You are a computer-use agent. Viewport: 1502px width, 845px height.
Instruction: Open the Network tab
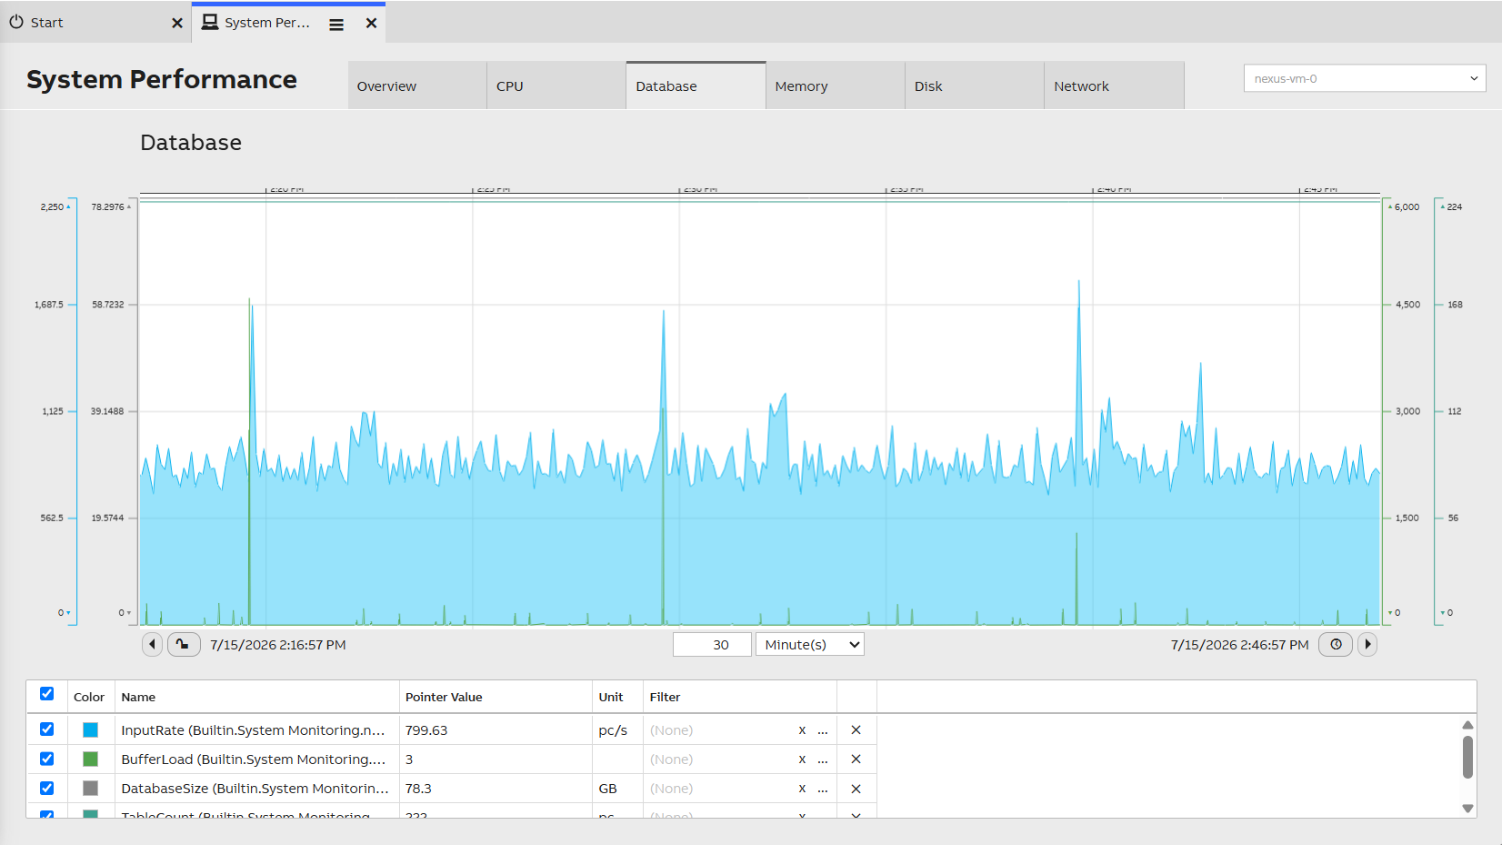click(1115, 86)
